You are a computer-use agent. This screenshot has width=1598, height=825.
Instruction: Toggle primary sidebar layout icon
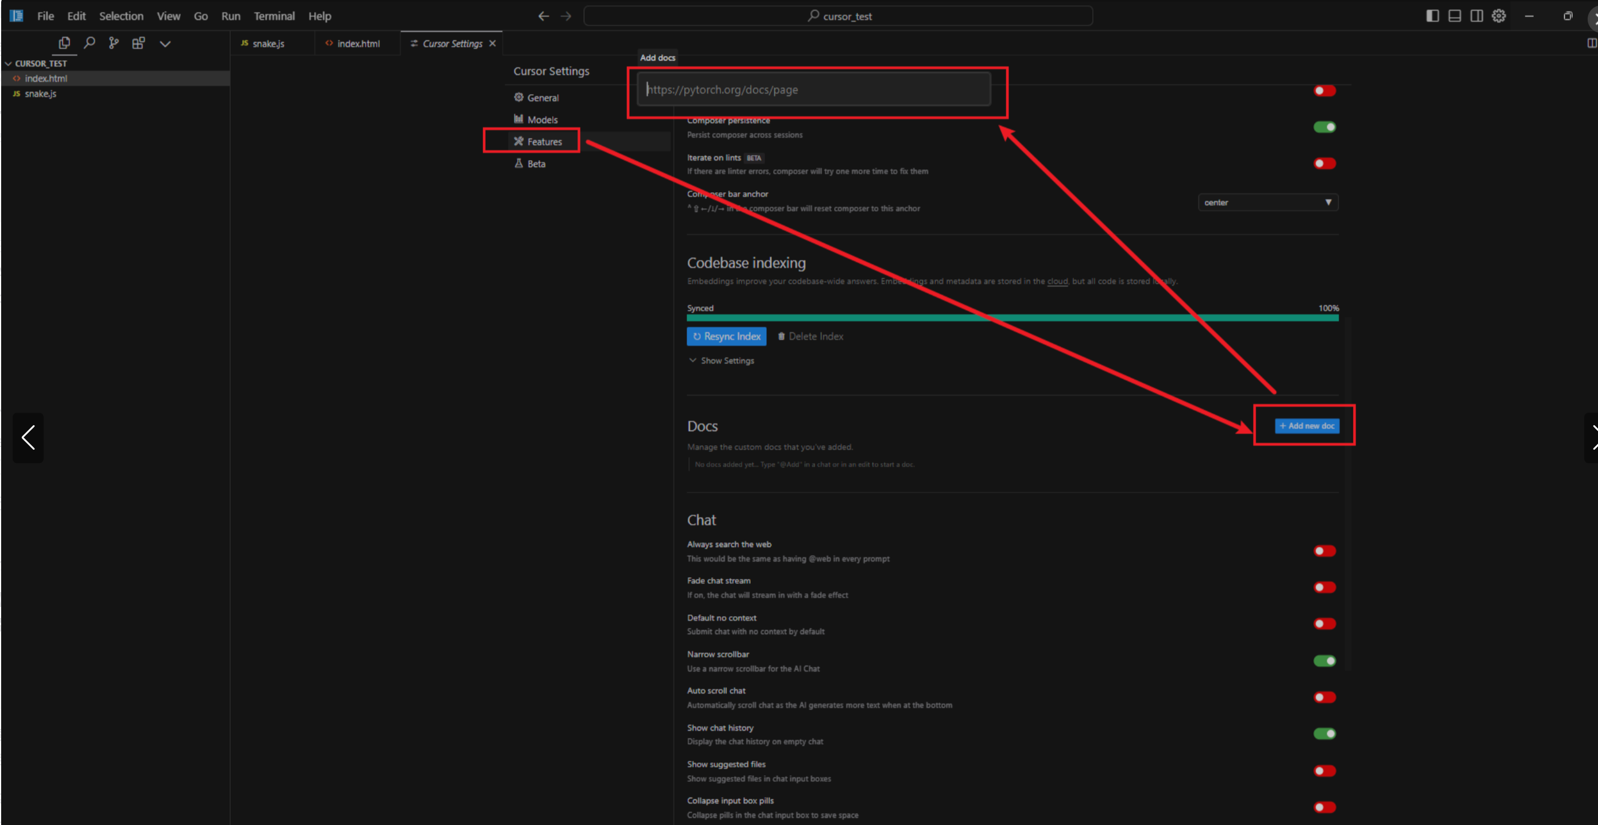(1432, 16)
